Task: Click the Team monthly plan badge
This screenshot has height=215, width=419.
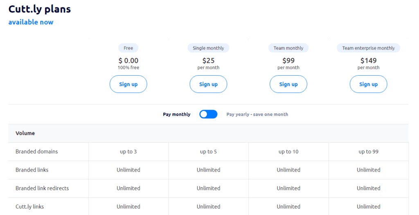Action: pos(288,48)
